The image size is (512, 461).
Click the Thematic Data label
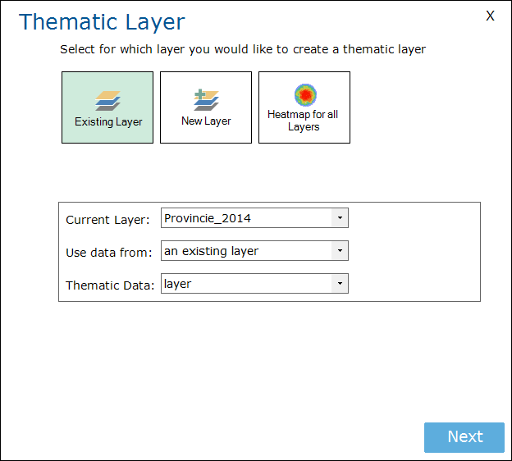coord(110,285)
